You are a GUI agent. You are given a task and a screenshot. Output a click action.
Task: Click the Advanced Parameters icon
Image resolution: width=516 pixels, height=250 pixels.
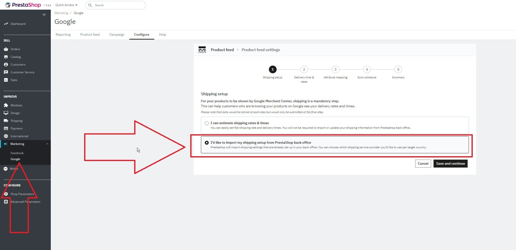tap(6, 202)
